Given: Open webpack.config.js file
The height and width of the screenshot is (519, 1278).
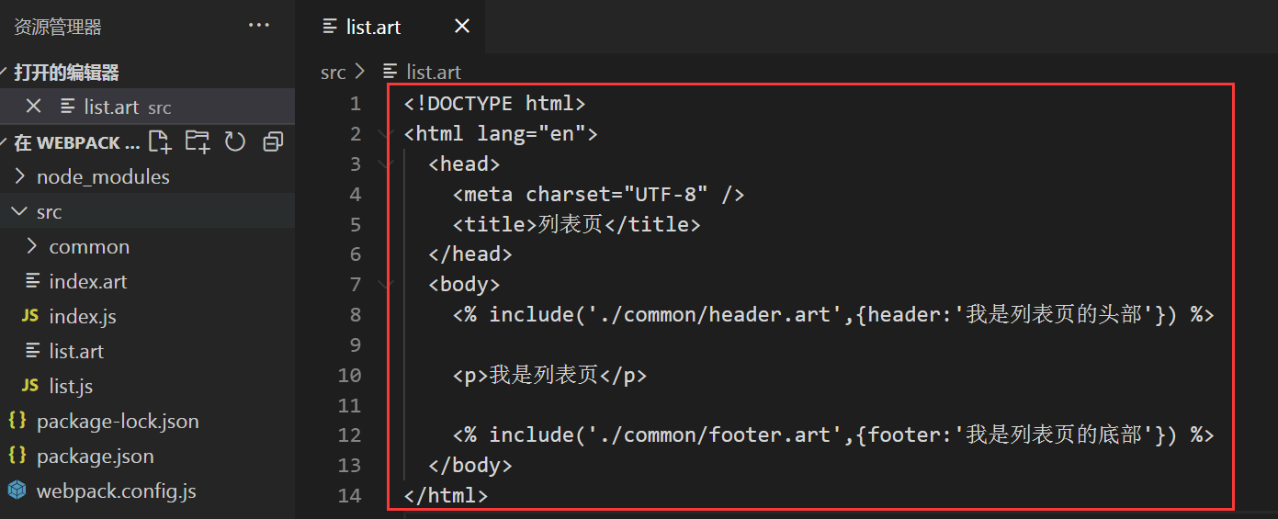Looking at the screenshot, I should click(x=116, y=491).
